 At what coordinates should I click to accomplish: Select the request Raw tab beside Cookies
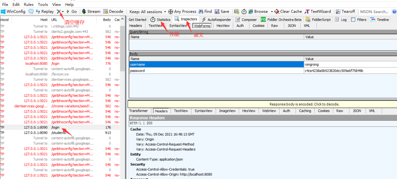[x=274, y=26]
